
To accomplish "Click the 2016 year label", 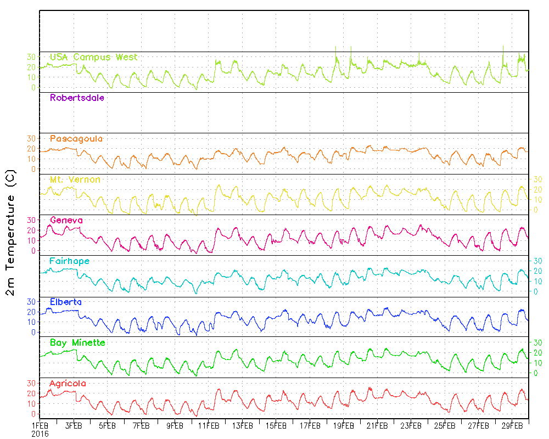I will 40,434.
